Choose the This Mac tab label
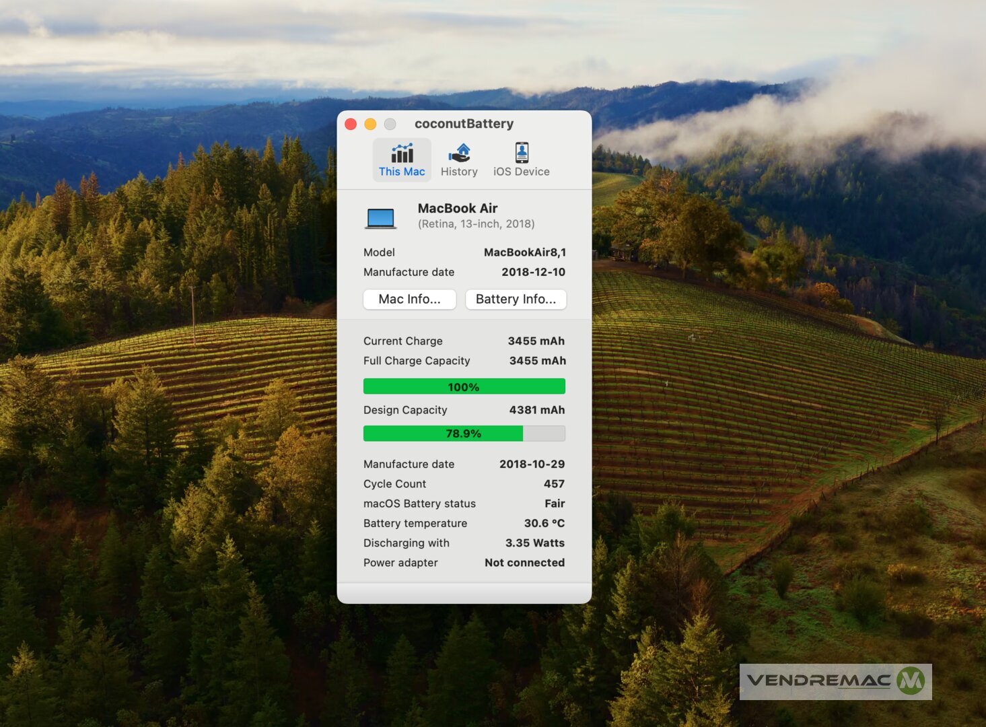This screenshot has width=986, height=727. (x=402, y=172)
